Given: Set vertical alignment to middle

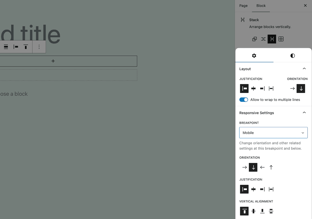Looking at the screenshot, I should click(253, 211).
